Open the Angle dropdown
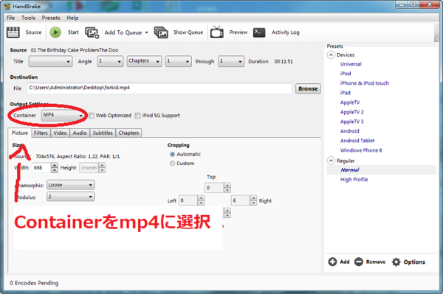 [110, 61]
